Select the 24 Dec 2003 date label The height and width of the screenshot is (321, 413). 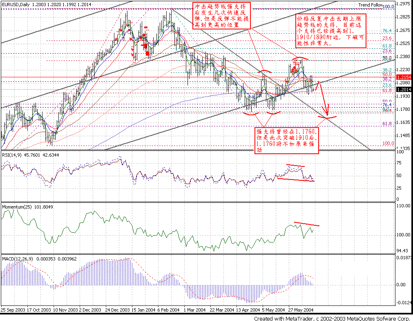(x=118, y=310)
